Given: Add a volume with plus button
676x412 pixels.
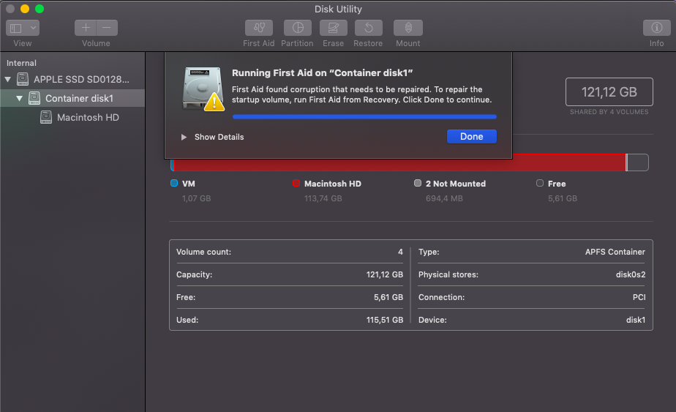Looking at the screenshot, I should [86, 28].
